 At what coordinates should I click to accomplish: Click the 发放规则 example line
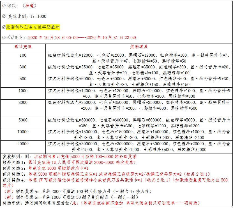tap(69, 157)
